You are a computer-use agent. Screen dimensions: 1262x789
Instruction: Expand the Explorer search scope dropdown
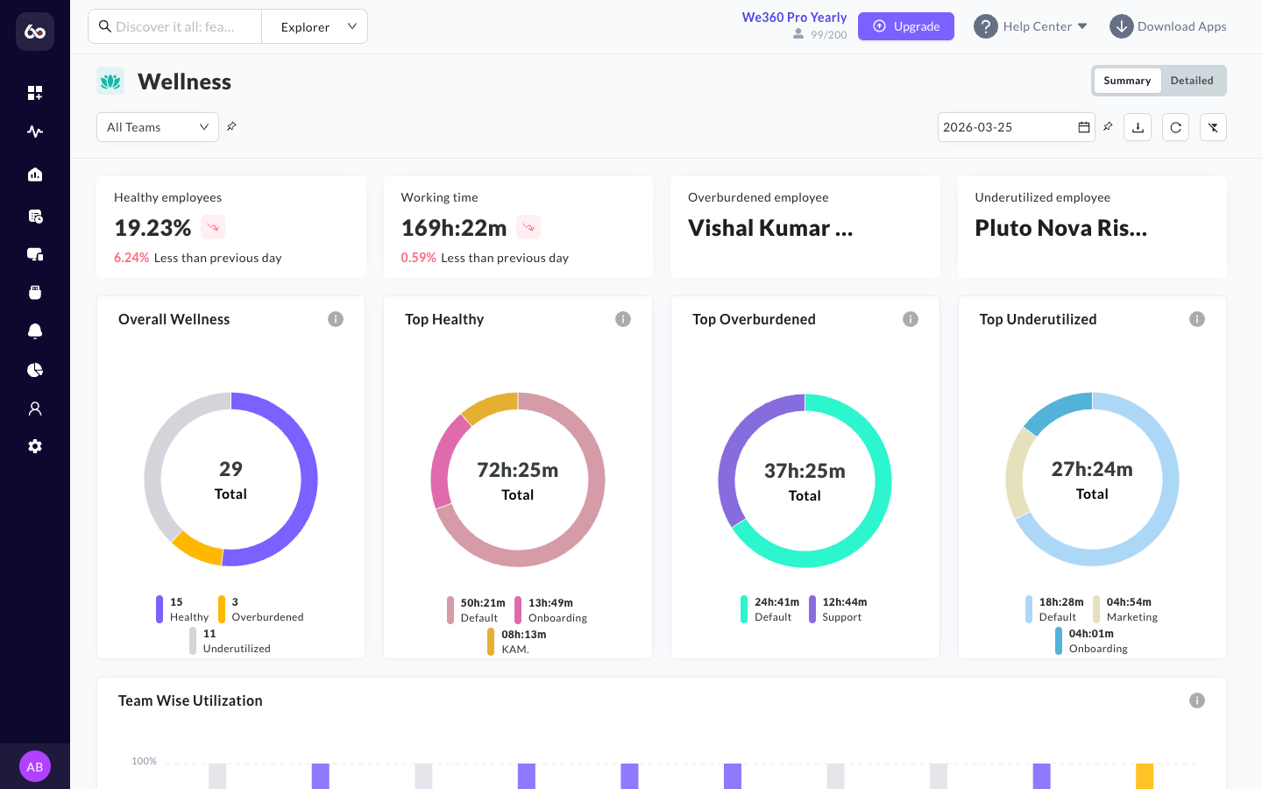click(x=315, y=26)
